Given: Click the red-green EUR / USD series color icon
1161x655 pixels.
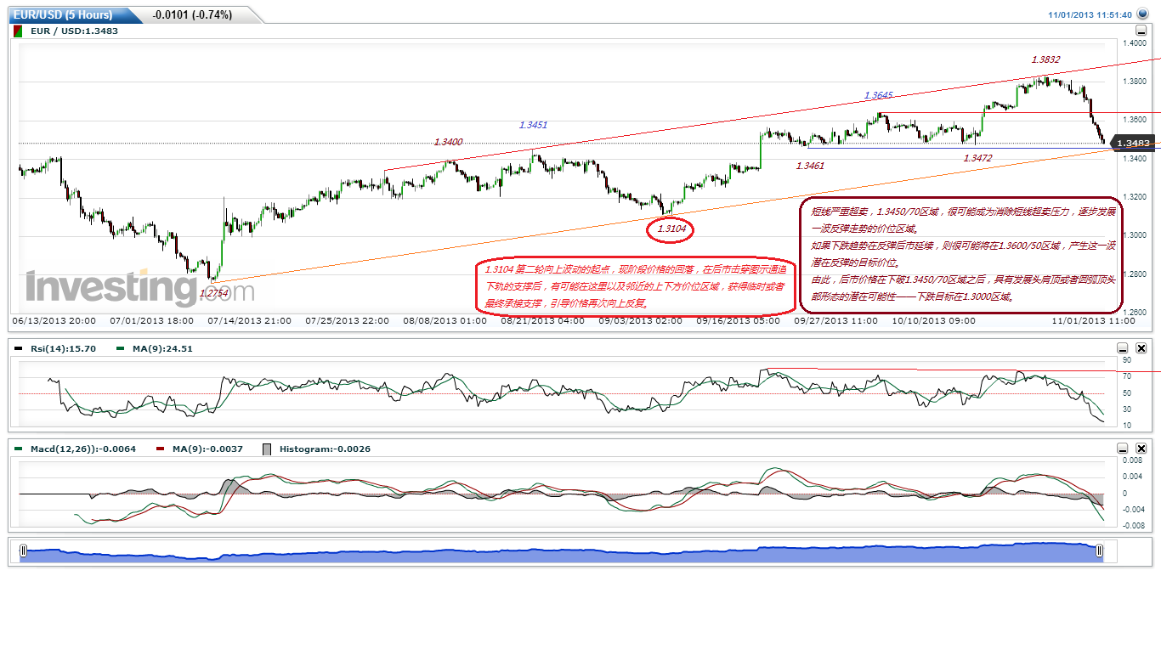Looking at the screenshot, I should [x=20, y=31].
